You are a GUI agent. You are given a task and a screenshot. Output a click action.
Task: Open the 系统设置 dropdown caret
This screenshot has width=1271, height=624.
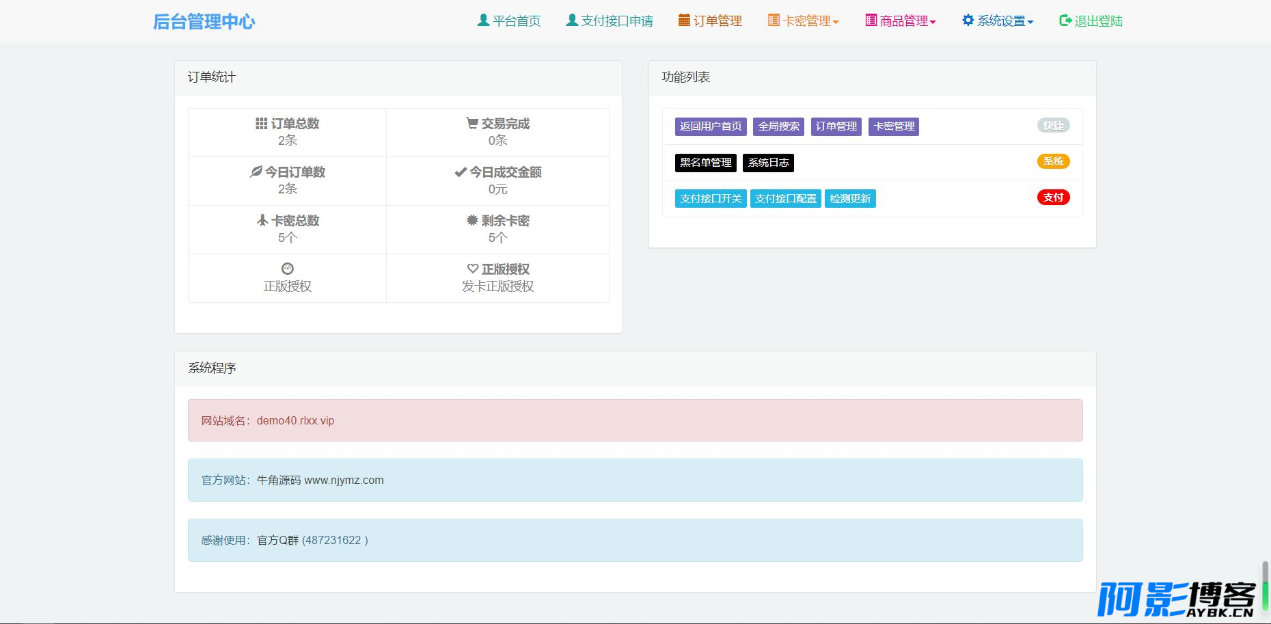pos(1030,23)
